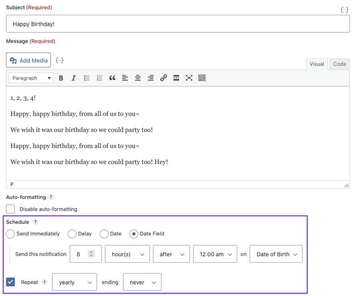355x296 pixels.
Task: Insert a numbered list
Action: 99,78
